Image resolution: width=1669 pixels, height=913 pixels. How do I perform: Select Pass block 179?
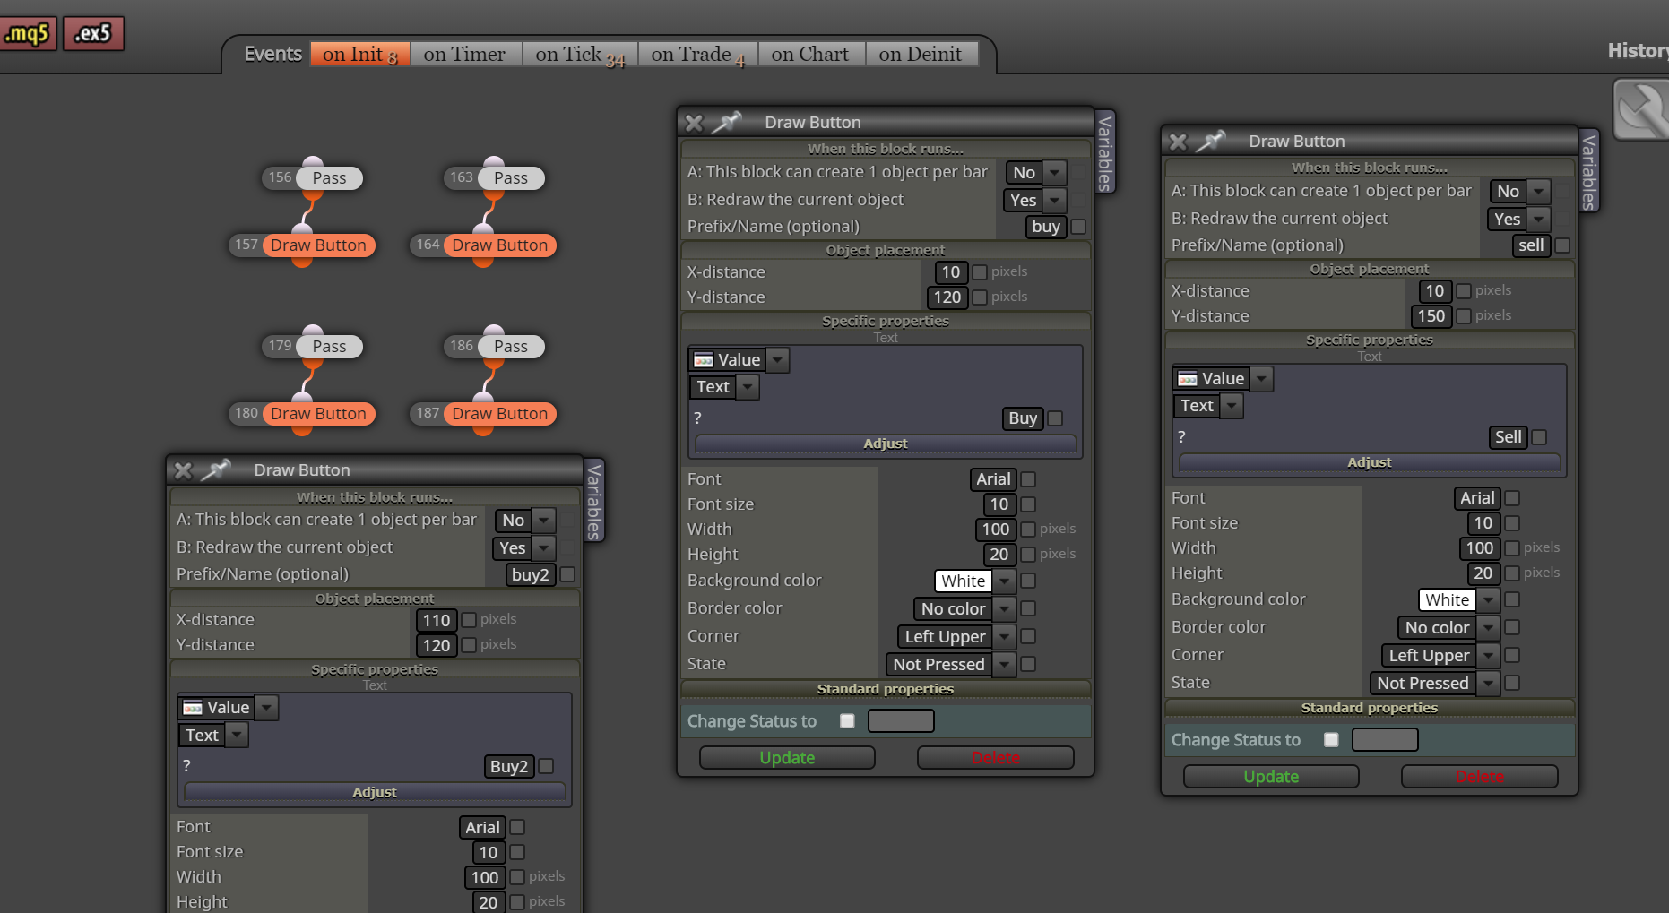pos(329,347)
